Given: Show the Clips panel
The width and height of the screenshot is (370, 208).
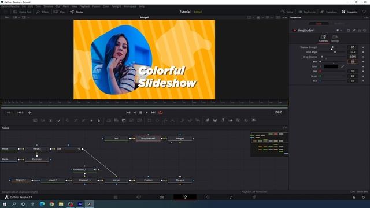Looking at the screenshot, I should pos(60,12).
